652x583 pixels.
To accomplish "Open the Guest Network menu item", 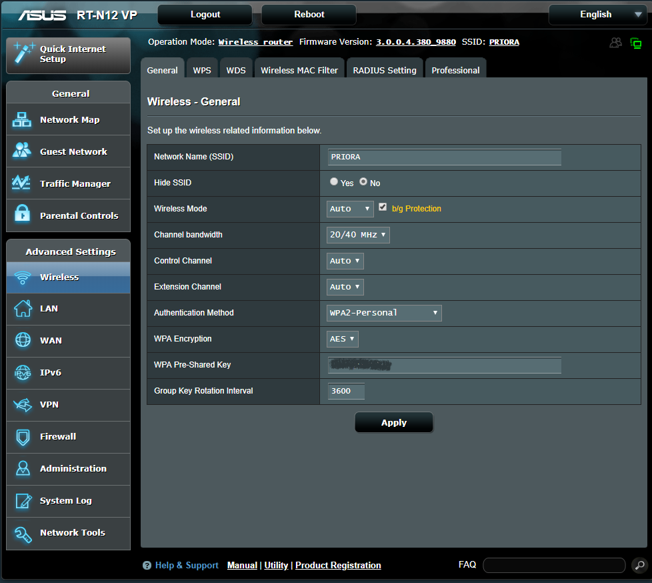I will [68, 151].
